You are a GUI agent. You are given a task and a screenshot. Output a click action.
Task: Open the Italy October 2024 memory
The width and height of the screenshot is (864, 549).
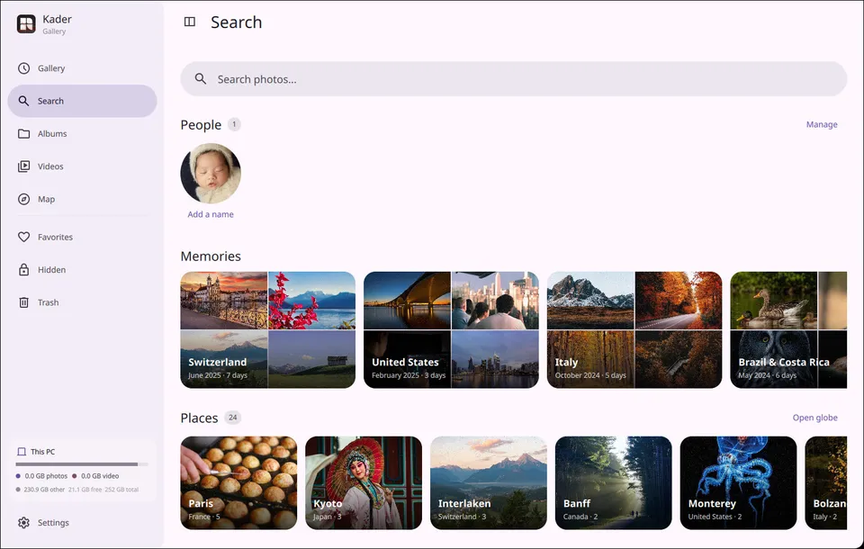click(x=634, y=329)
